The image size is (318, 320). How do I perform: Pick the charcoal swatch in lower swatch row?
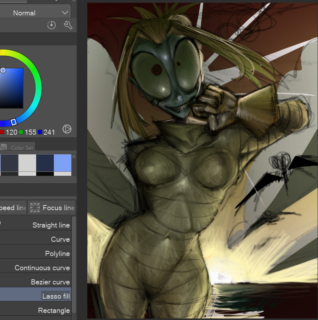click(9, 174)
